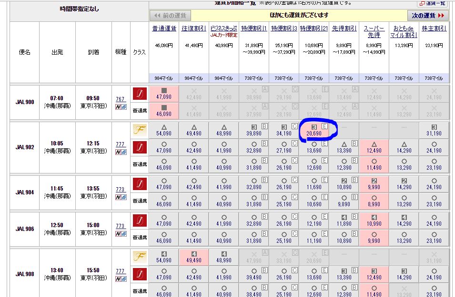Click the seat count 2 above JAL904 9,990

374,181
